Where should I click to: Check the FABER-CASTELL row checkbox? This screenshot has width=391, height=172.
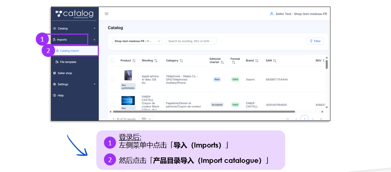pos(112,104)
